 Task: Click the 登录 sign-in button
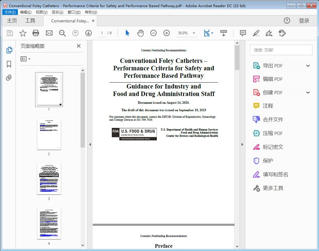pyautogui.click(x=304, y=21)
